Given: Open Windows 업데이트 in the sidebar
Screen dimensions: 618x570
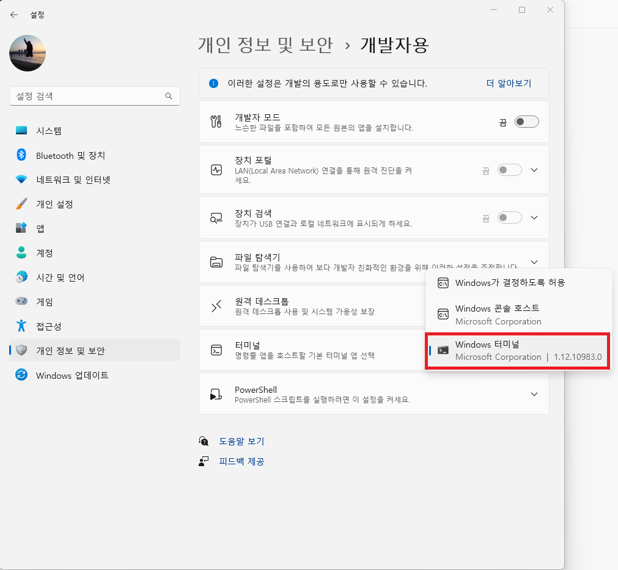Looking at the screenshot, I should [95, 375].
